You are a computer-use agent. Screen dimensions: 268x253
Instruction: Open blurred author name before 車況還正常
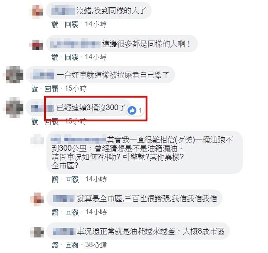(x=64, y=231)
